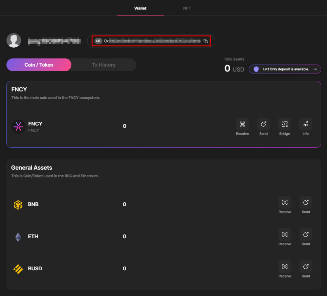Image resolution: width=327 pixels, height=296 pixels.
Task: Click the General Assets heading
Action: (x=32, y=168)
